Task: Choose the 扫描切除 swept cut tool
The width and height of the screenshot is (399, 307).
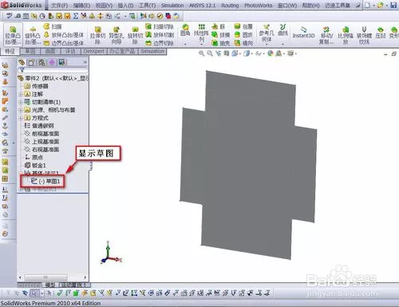Action: pyautogui.click(x=160, y=26)
